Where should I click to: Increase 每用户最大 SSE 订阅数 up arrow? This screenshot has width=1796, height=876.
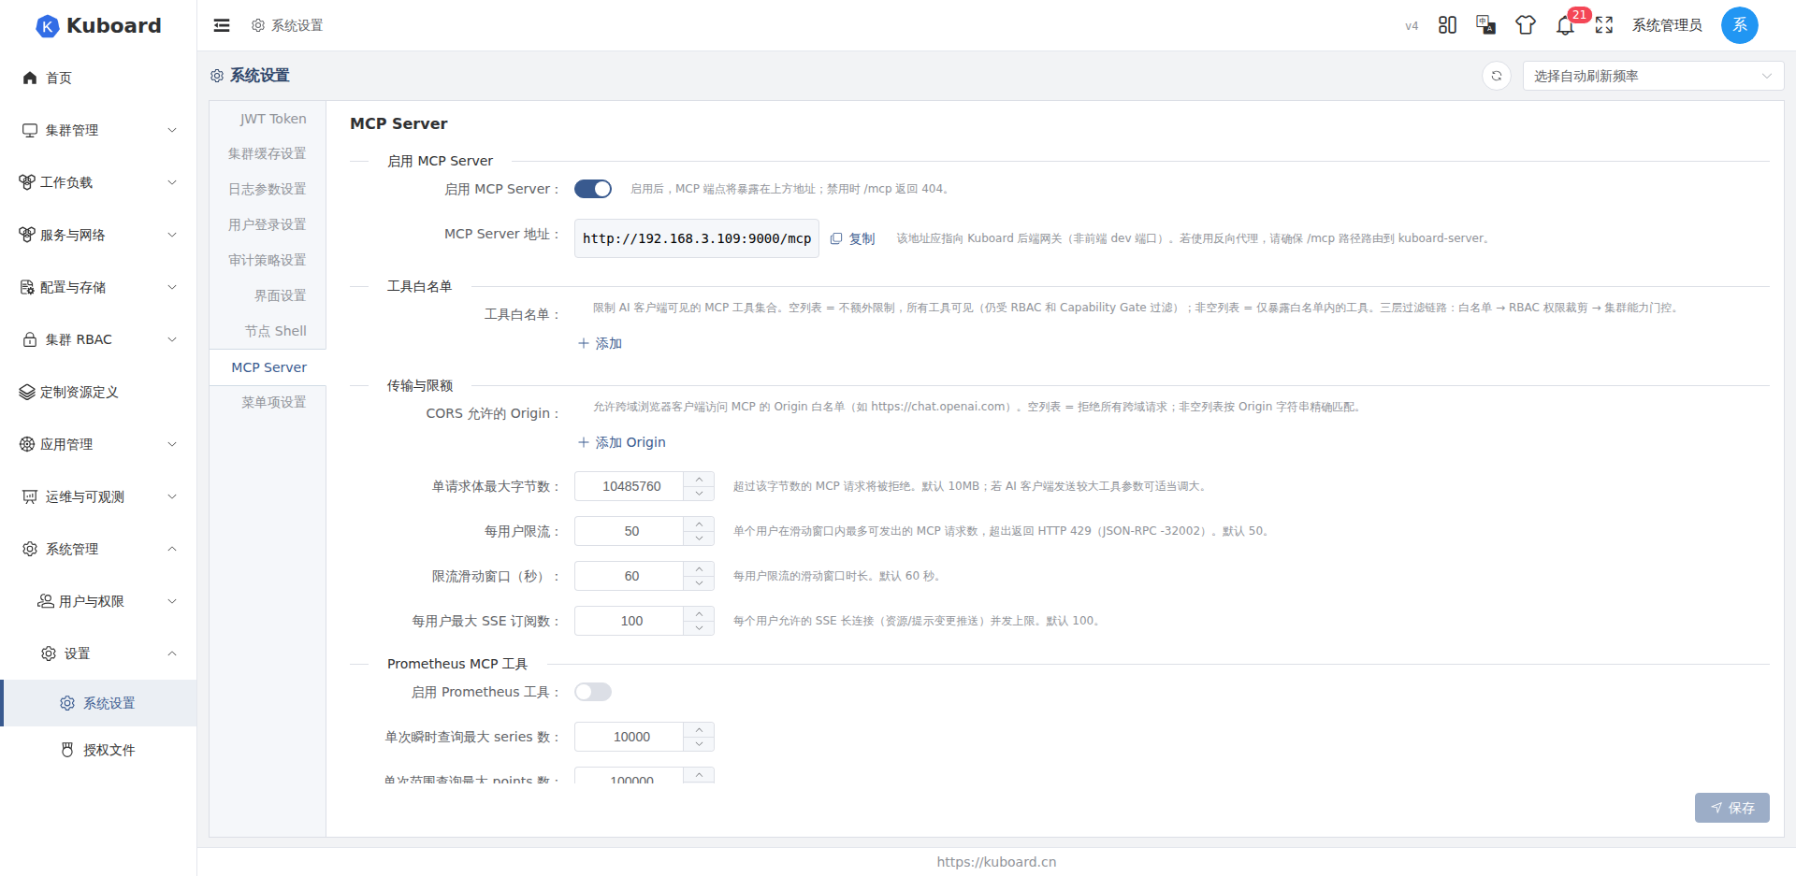click(x=699, y=614)
